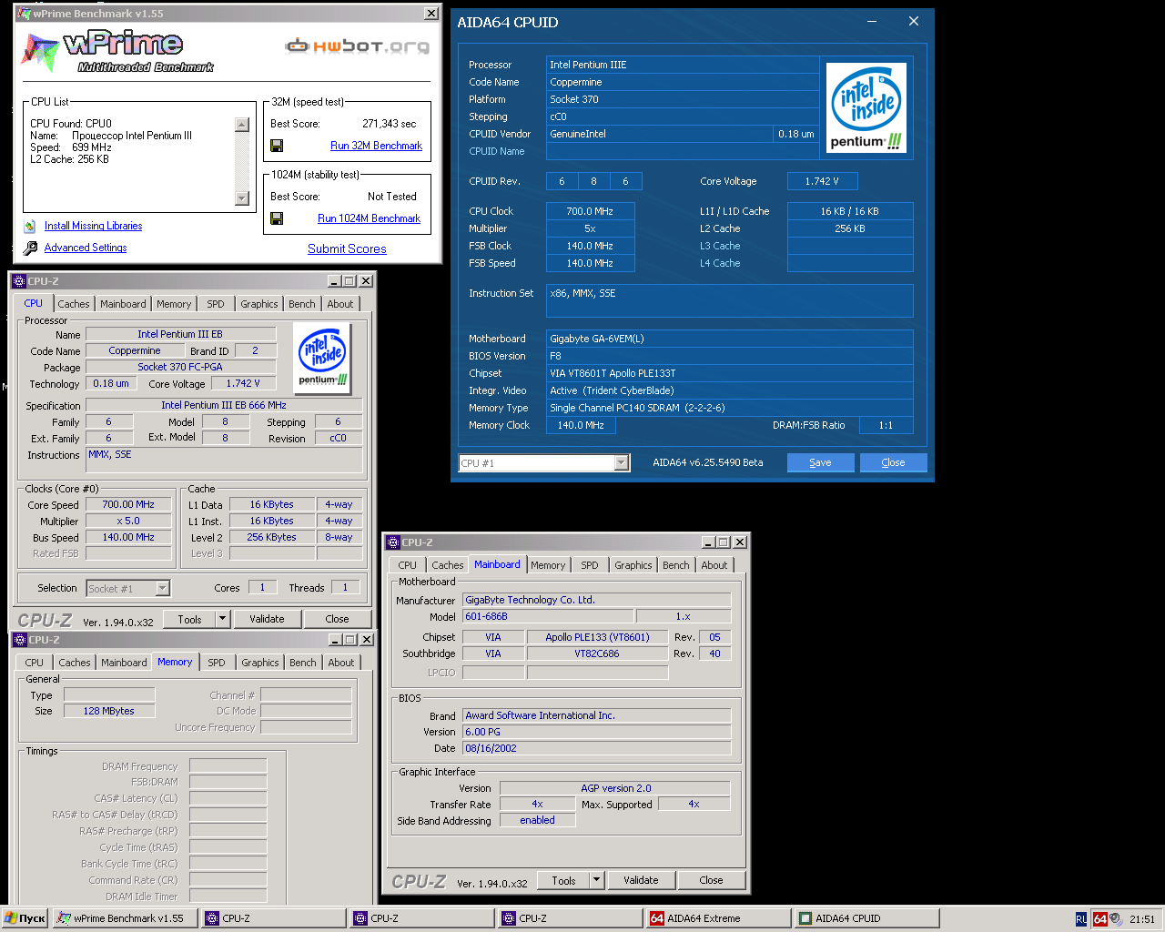Open Submit Scores link
1165x932 pixels.
click(x=347, y=248)
